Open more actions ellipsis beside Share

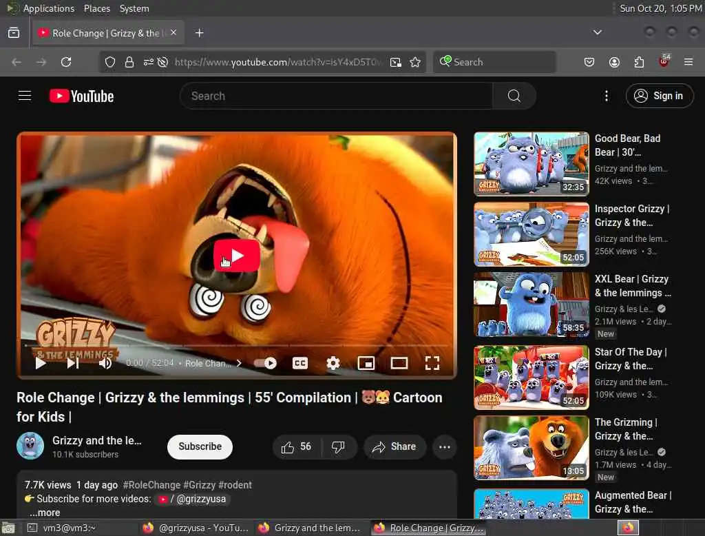pyautogui.click(x=444, y=447)
